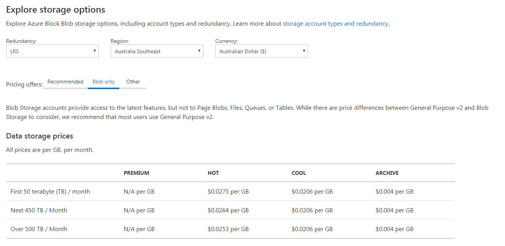Click Archive price in First 50 terabyte row
Screen dimensions: 505x246
click(x=395, y=192)
